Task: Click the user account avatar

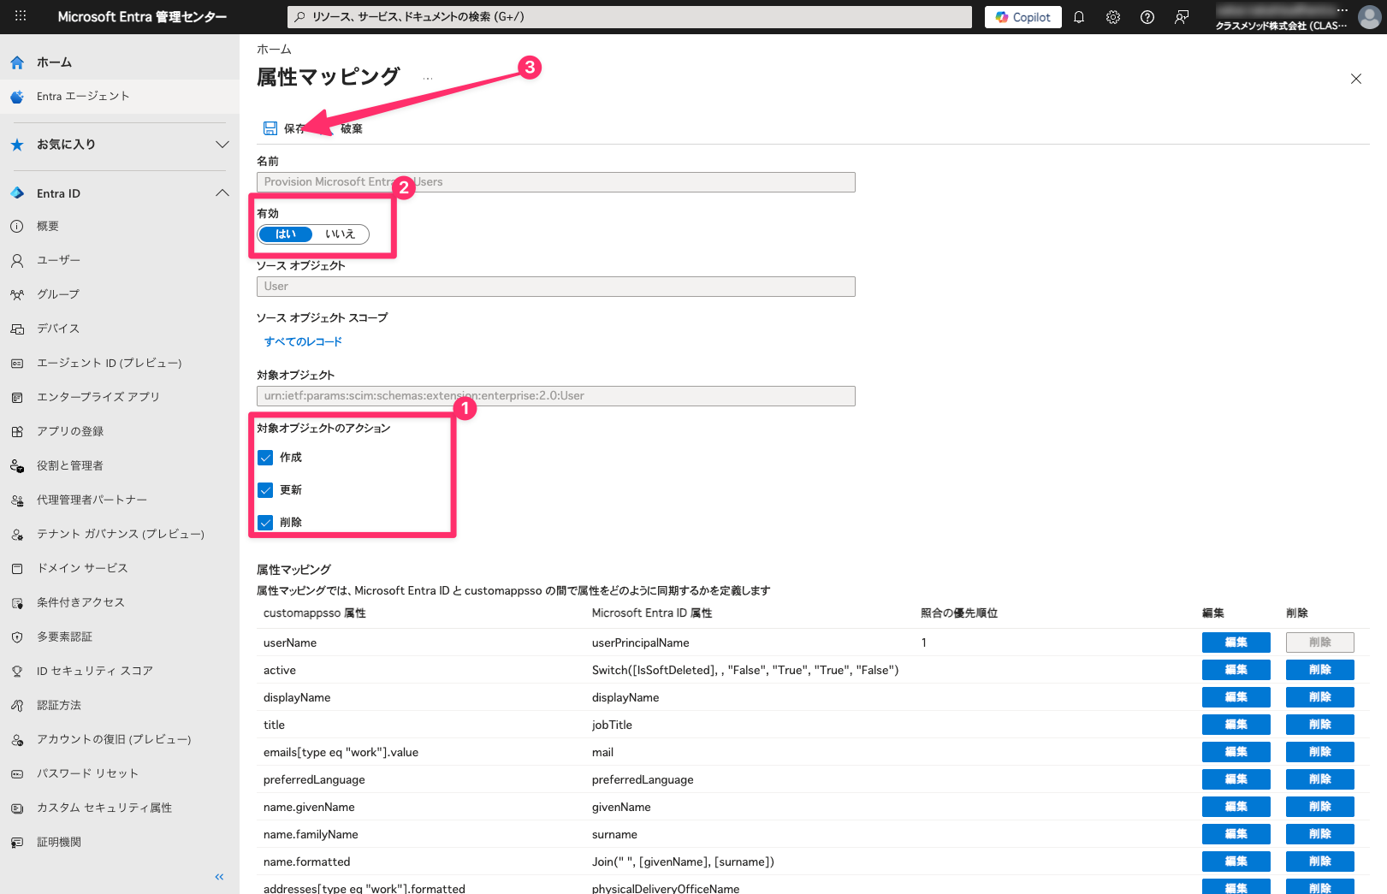Action: (1369, 17)
